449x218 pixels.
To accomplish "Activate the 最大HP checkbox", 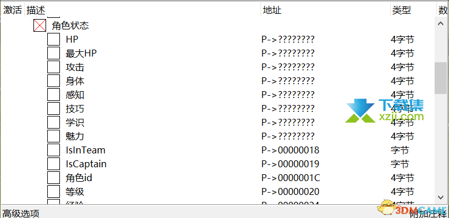I will [x=54, y=53].
